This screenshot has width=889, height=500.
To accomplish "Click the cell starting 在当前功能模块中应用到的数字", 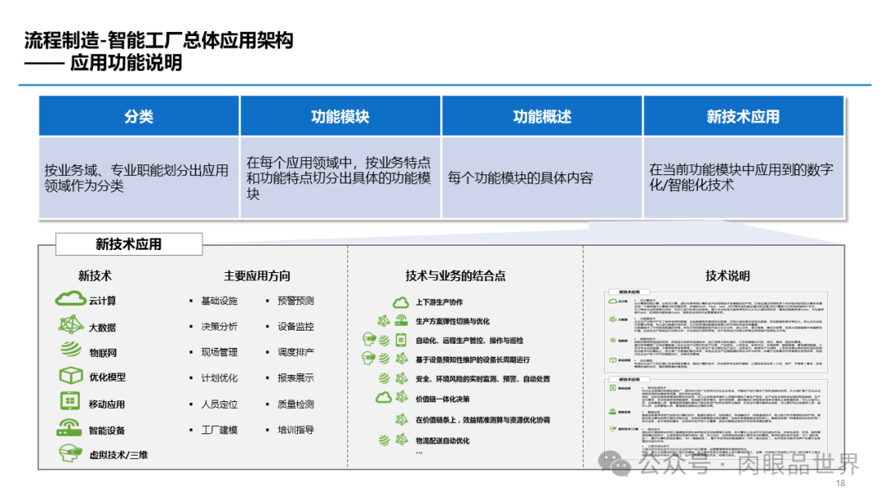I will (x=743, y=178).
